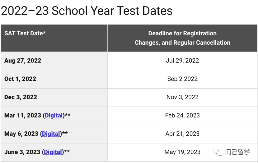
Task: Open the Digital link for May 6, 2023
Action: [51, 134]
